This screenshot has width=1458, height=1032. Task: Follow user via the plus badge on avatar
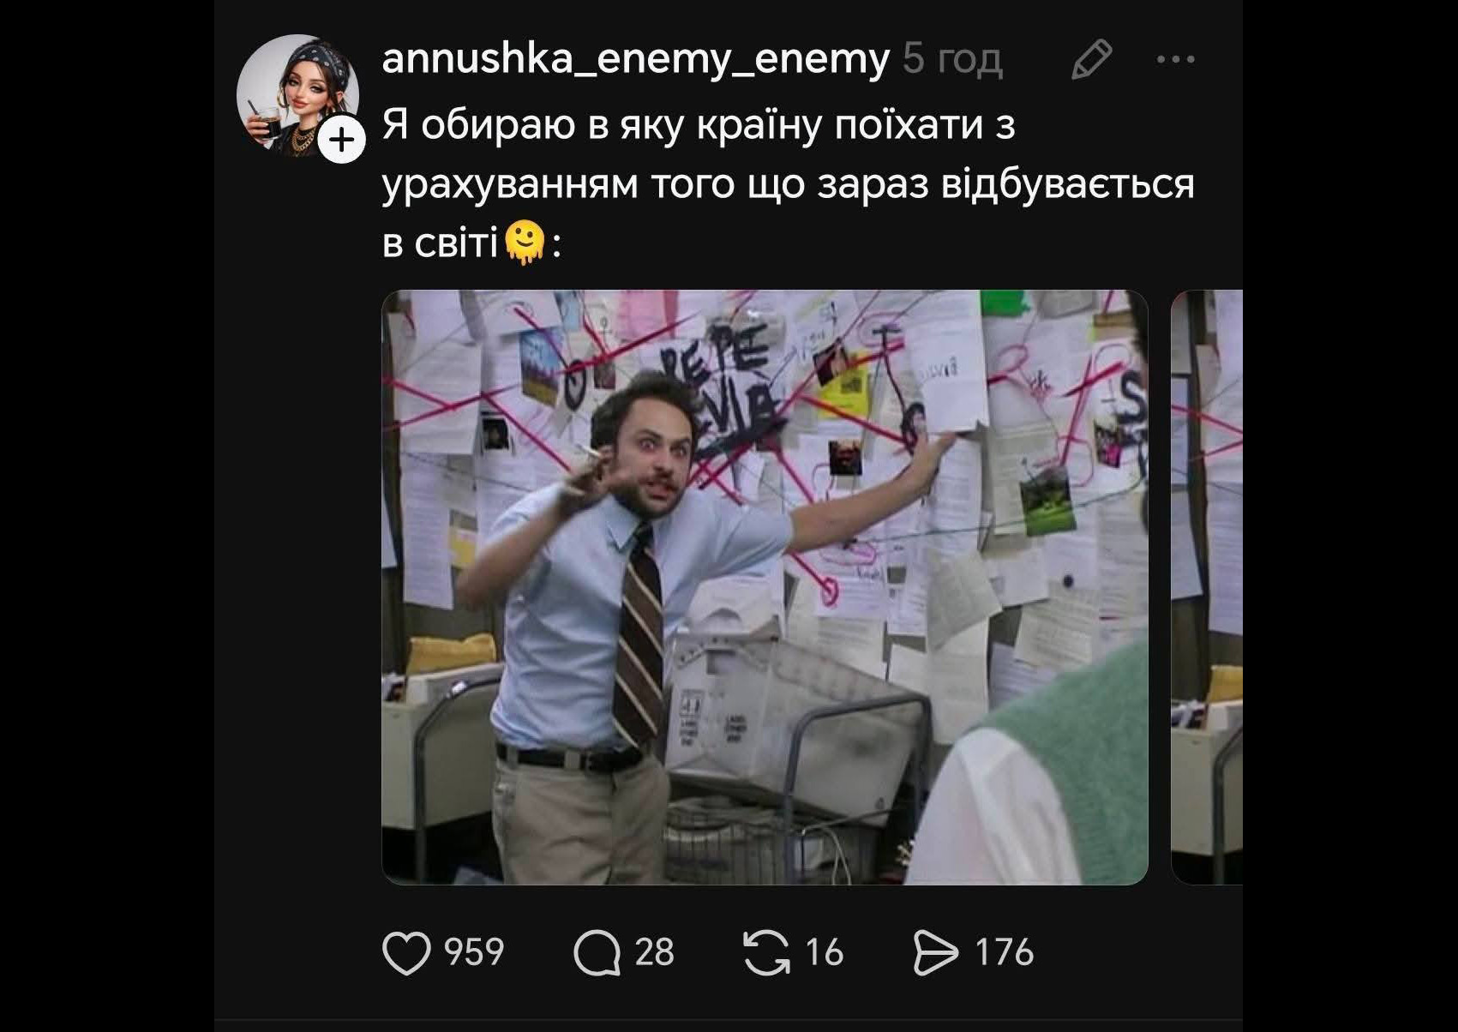[341, 140]
